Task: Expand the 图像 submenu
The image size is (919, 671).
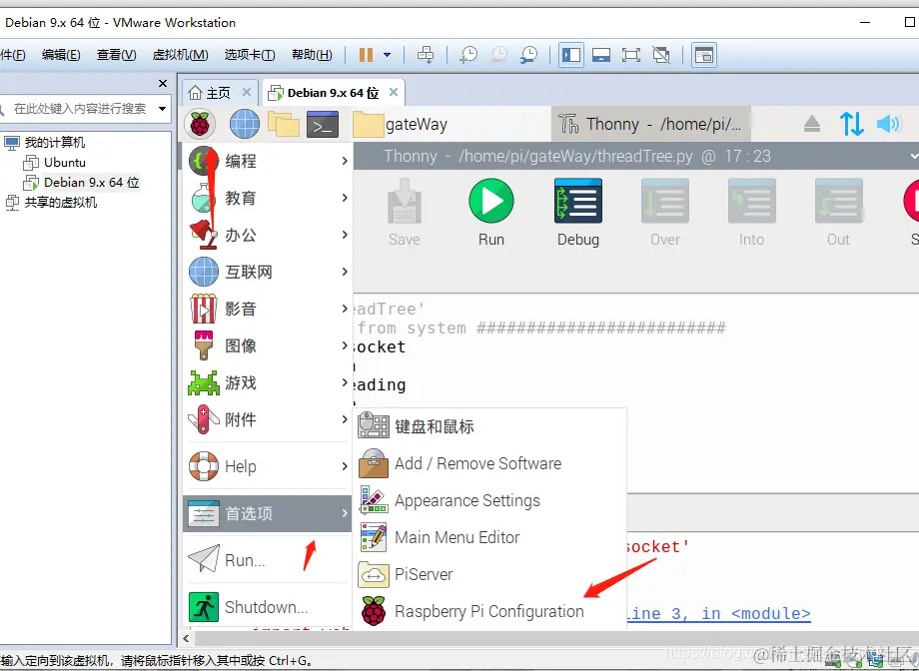Action: click(268, 345)
